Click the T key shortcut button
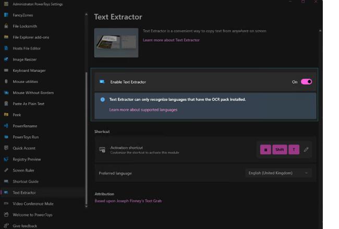339x229 pixels. click(x=294, y=149)
